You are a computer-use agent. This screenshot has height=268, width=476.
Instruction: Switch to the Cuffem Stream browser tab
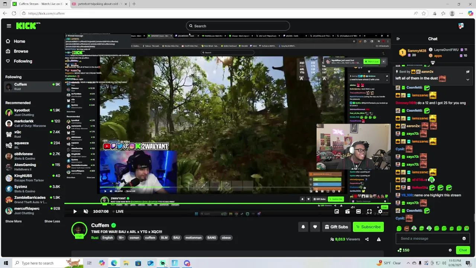[40, 4]
